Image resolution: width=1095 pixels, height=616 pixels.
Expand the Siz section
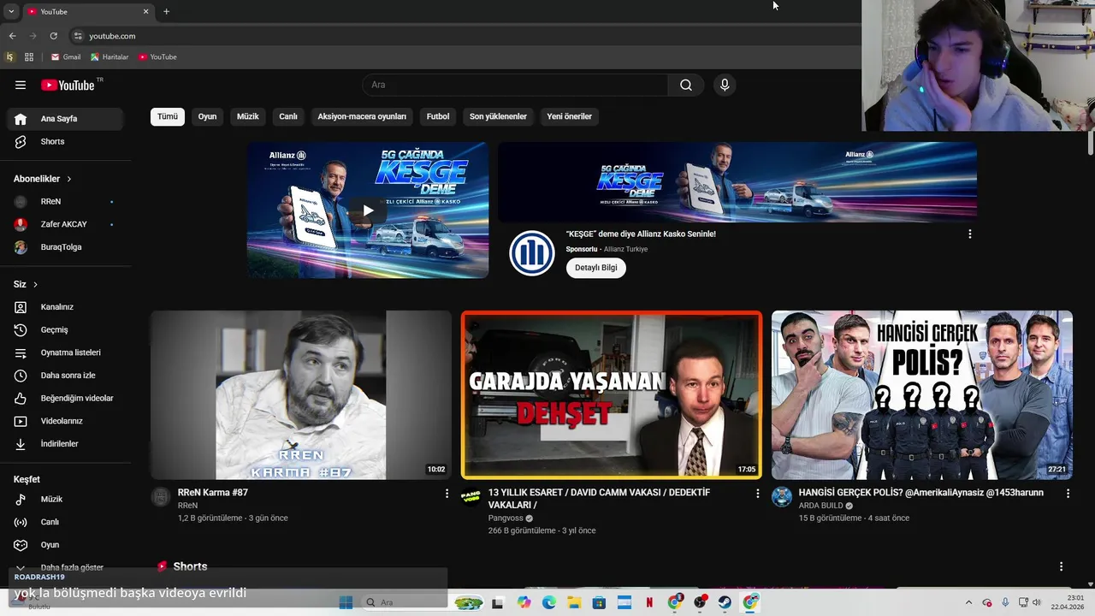pyautogui.click(x=26, y=284)
